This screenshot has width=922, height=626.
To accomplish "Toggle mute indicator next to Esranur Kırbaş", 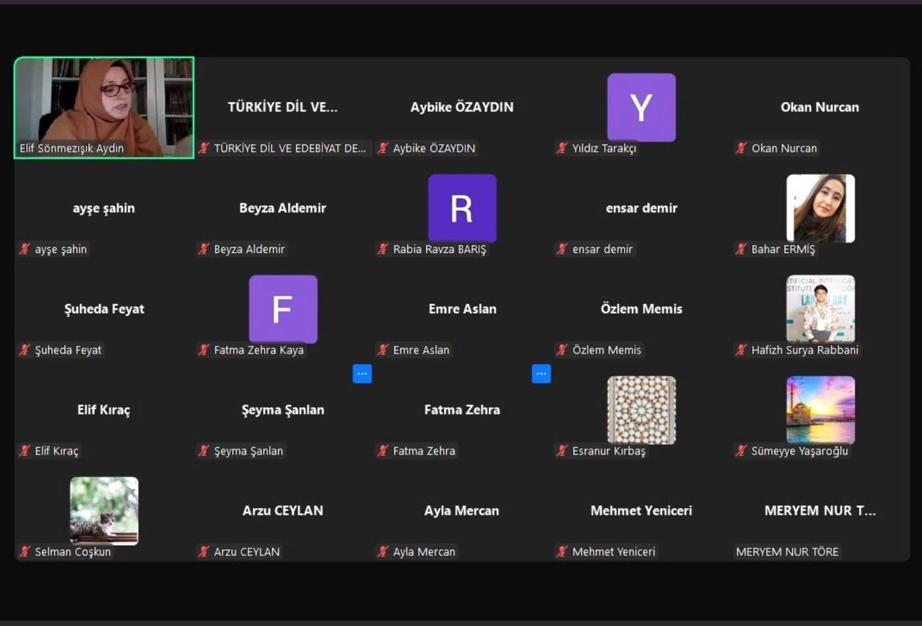I will point(562,451).
